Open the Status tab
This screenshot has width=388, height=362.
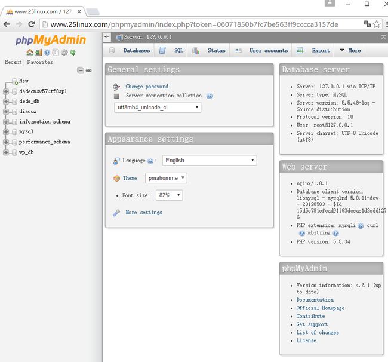point(209,51)
